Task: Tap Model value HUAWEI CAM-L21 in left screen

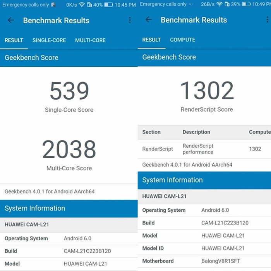Action: (86, 264)
